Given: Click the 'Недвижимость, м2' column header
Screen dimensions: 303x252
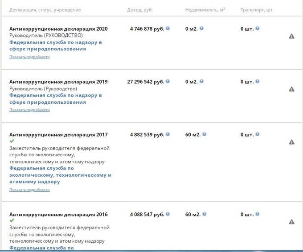Looking at the screenshot, I should click(x=205, y=10).
